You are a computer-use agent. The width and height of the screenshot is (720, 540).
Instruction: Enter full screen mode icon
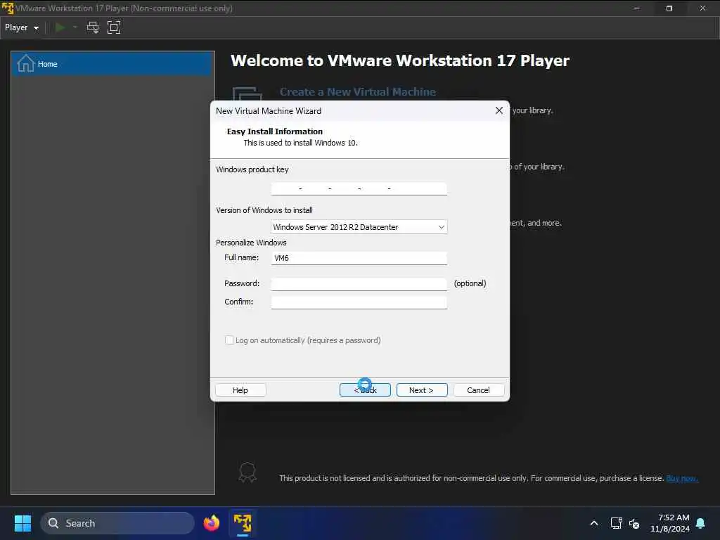114,27
